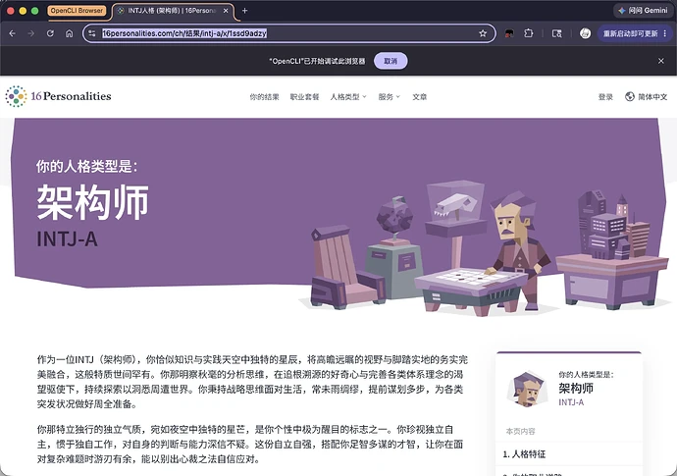Click the 本页内容 heading in sidebar
Screen dimensions: 677x476
point(521,431)
